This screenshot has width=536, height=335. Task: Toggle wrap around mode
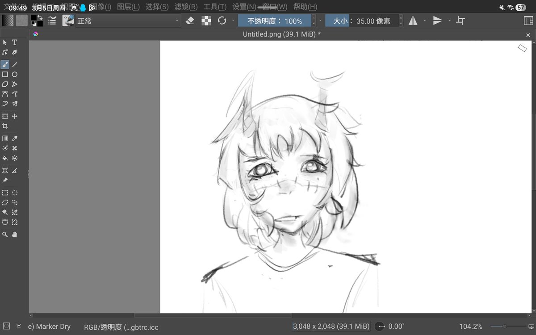pyautogui.click(x=461, y=21)
